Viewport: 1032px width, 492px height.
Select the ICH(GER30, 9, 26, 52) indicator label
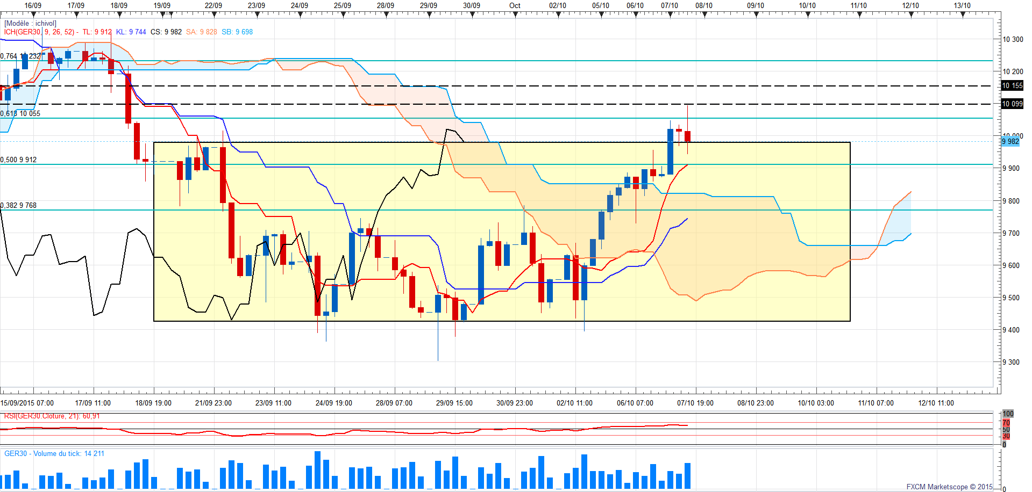(x=40, y=32)
